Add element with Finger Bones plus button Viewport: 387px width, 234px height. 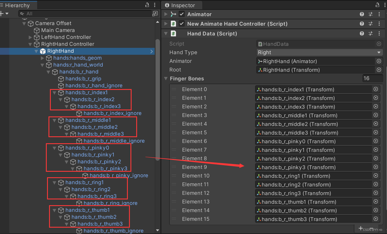[361, 228]
